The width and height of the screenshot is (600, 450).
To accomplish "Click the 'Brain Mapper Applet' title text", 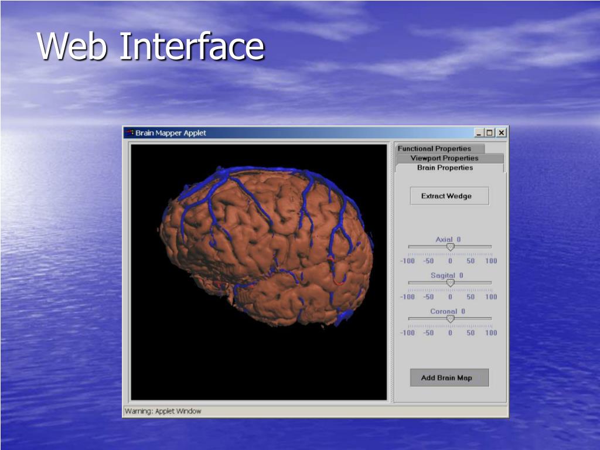I will [x=171, y=133].
